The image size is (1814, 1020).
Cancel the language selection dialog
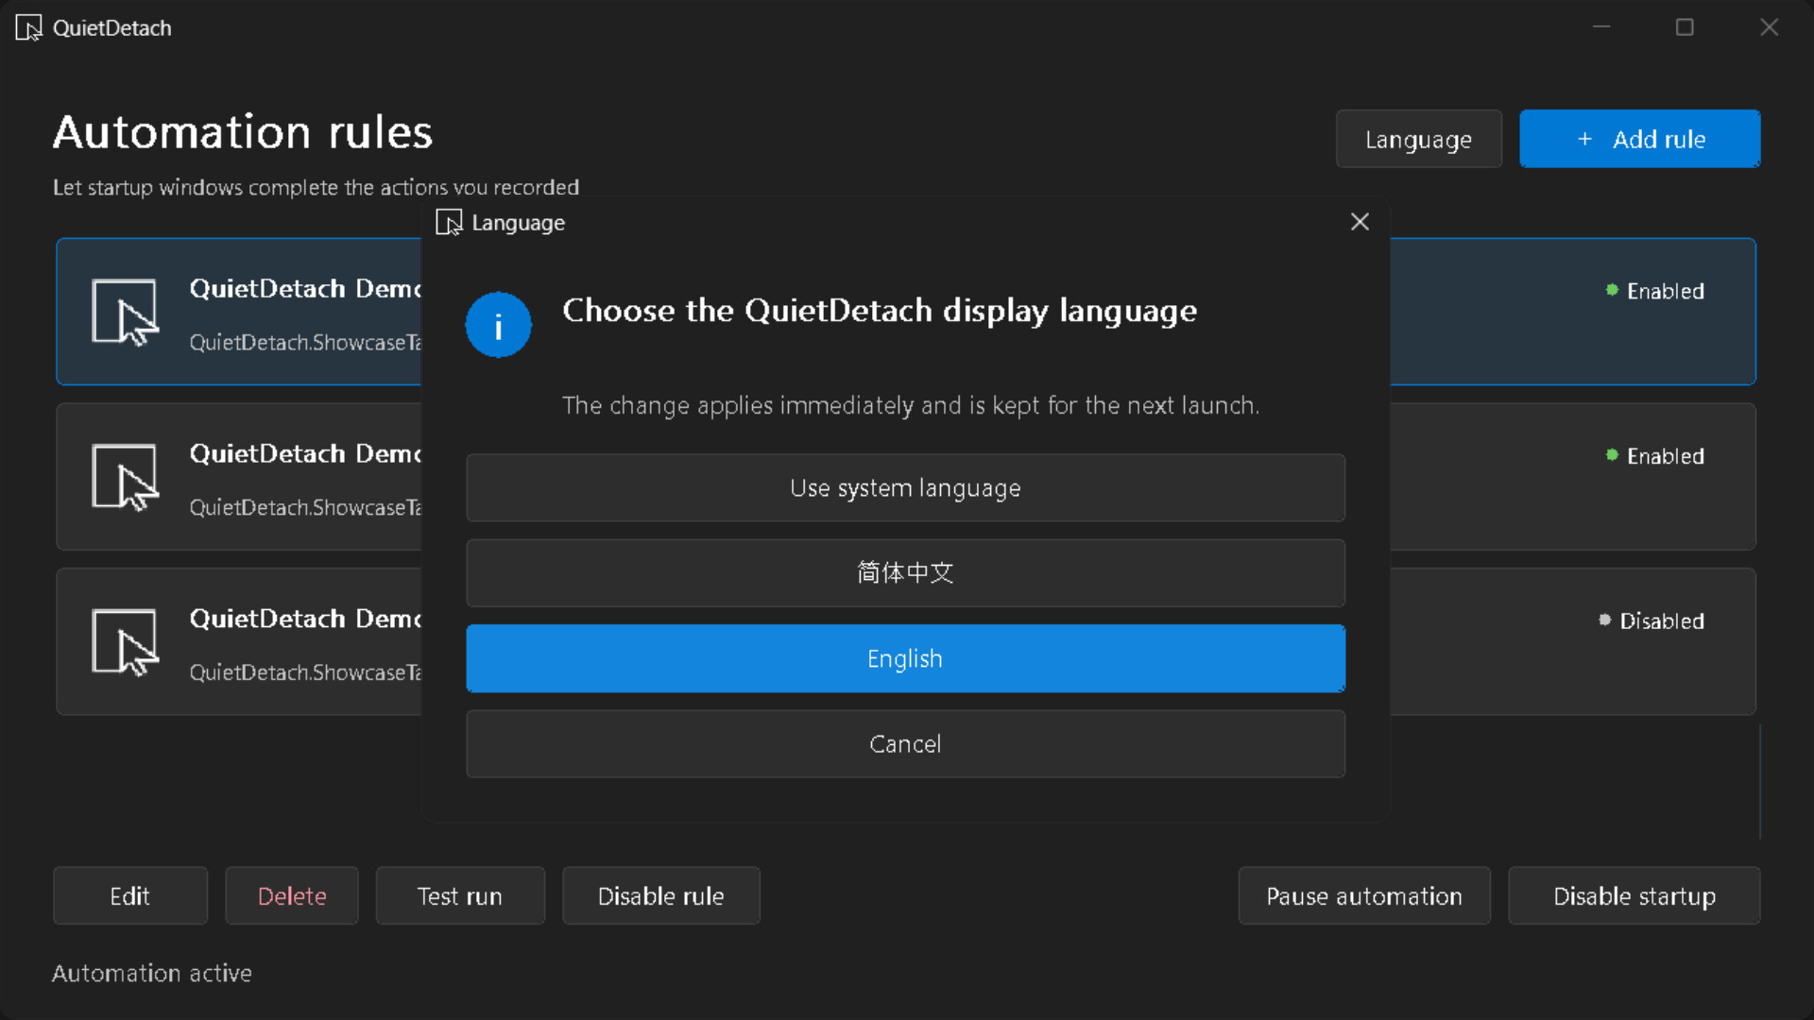pyautogui.click(x=905, y=744)
